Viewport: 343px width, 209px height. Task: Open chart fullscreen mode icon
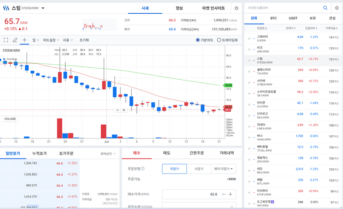[x=6, y=40]
